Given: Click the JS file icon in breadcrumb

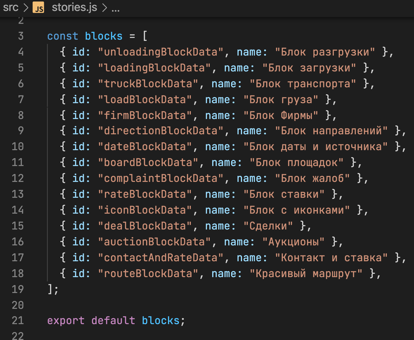Looking at the screenshot, I should click(38, 8).
